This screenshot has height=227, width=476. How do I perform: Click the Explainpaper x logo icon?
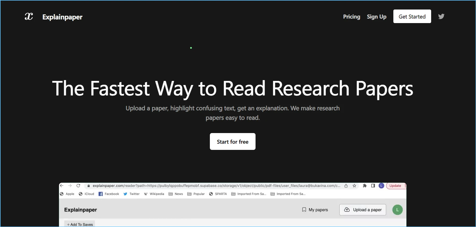point(29,17)
